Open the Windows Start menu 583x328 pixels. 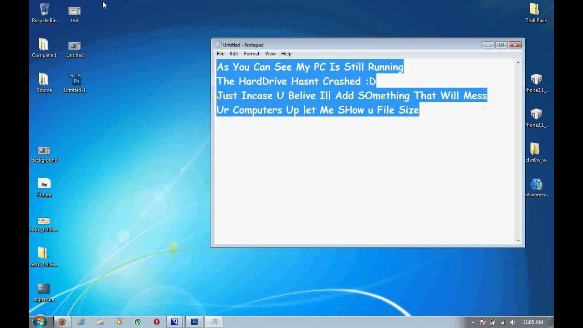tap(40, 321)
